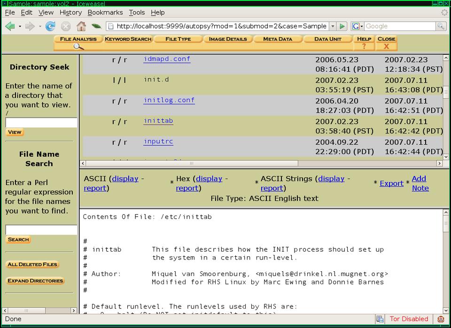The image size is (451, 328).
Task: Click the network computers status bar icon
Action: point(380,319)
